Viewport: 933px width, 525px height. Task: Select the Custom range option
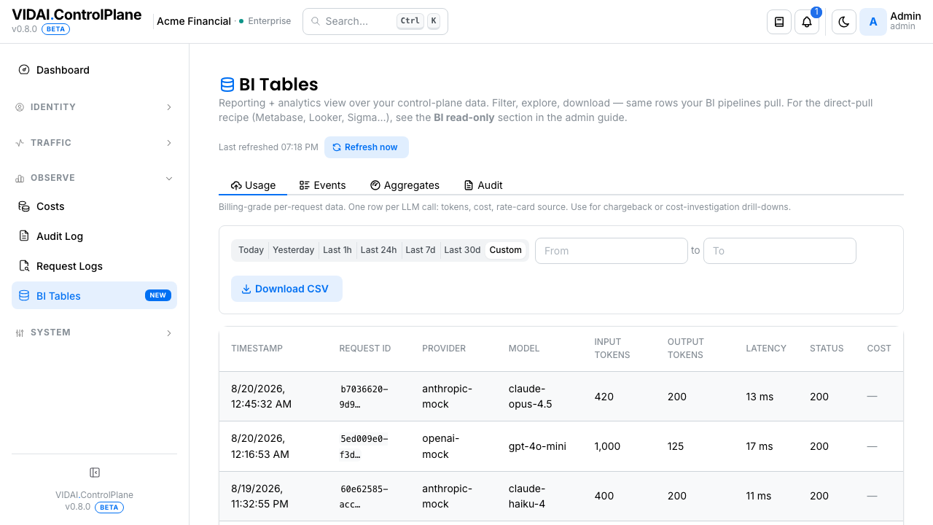pos(506,250)
